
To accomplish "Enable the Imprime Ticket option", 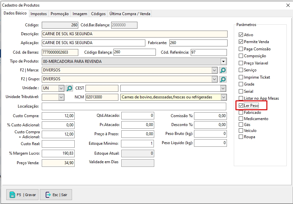I will coord(241,77).
